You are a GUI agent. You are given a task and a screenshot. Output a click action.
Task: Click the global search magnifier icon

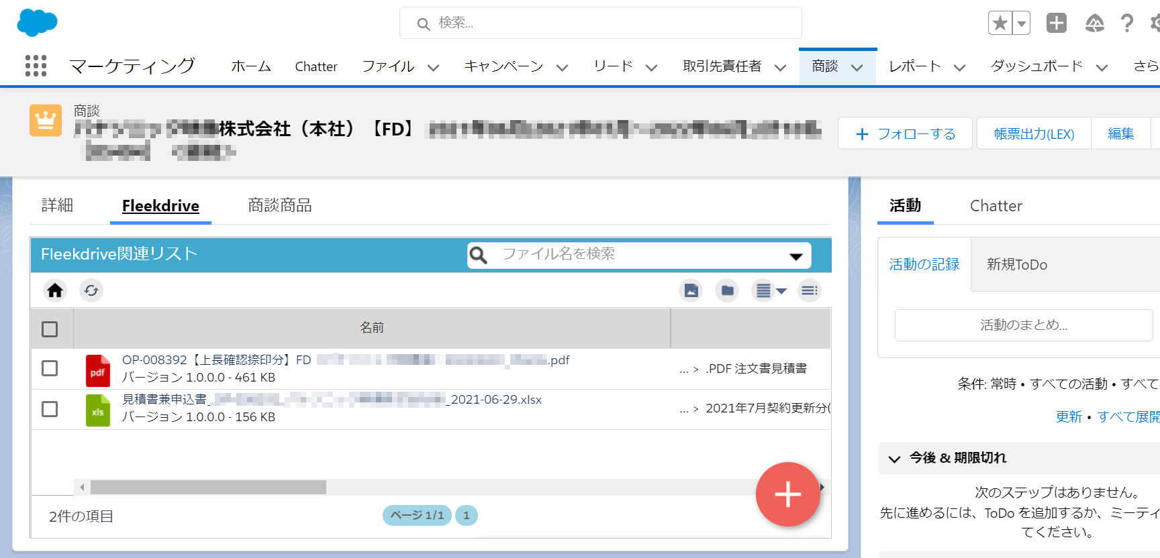tap(424, 24)
